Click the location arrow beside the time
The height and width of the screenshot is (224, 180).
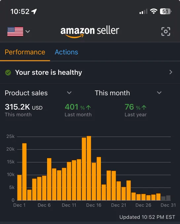(34, 12)
